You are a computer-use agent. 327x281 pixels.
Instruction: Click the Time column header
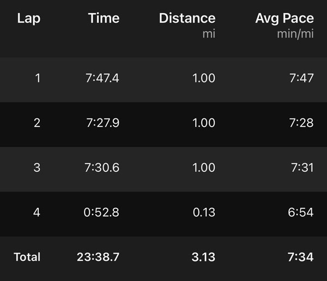(x=104, y=19)
